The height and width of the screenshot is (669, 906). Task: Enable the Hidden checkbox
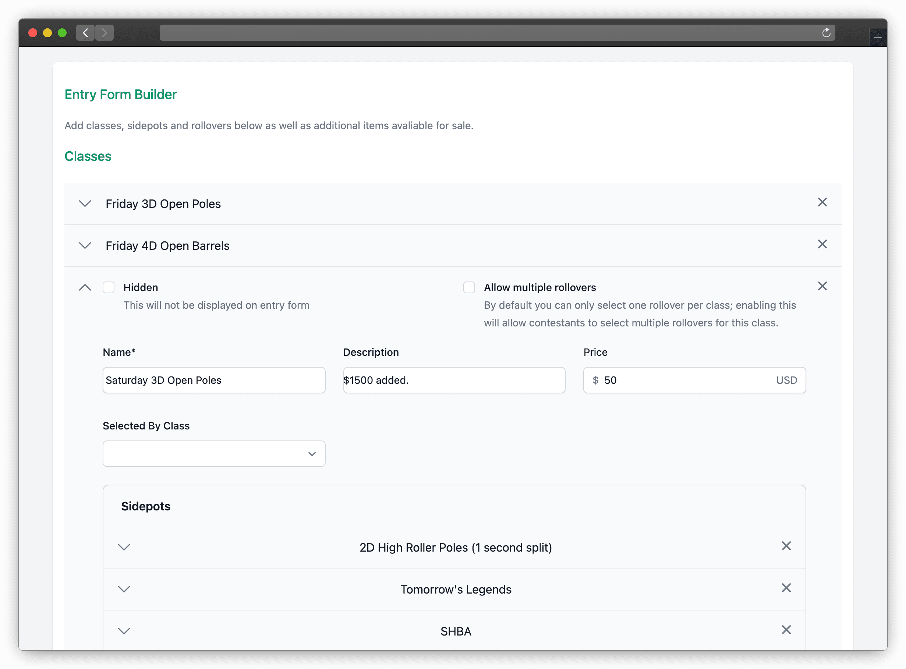tap(109, 287)
